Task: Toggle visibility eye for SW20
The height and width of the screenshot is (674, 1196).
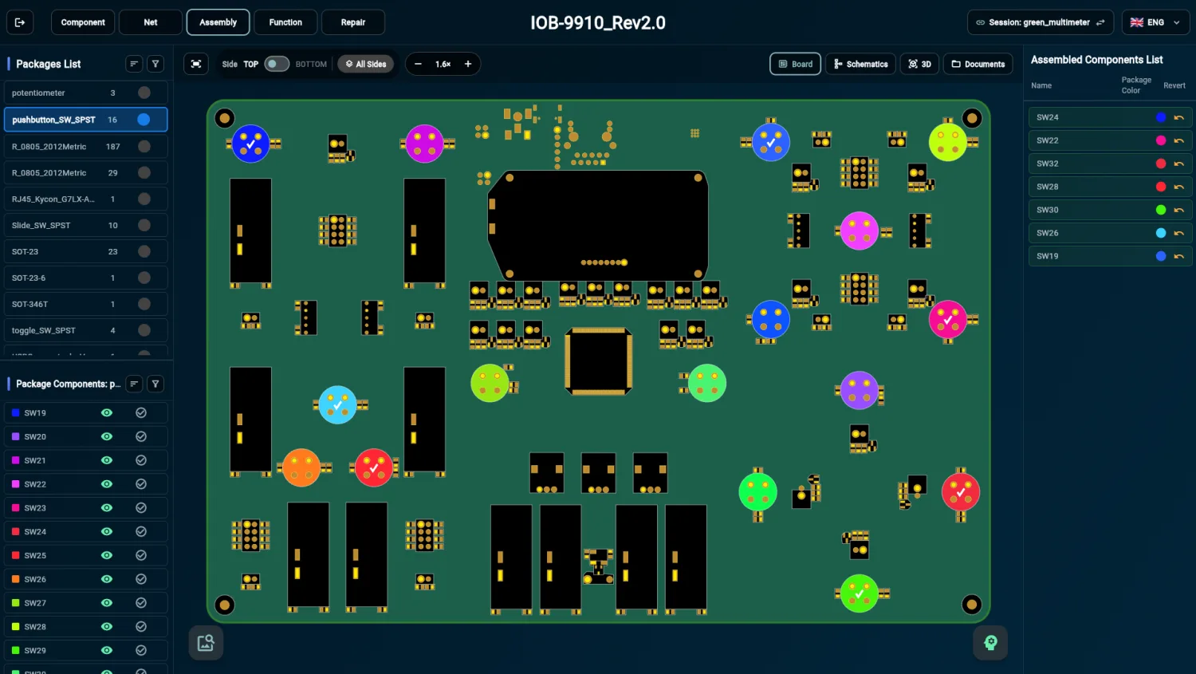Action: point(107,436)
